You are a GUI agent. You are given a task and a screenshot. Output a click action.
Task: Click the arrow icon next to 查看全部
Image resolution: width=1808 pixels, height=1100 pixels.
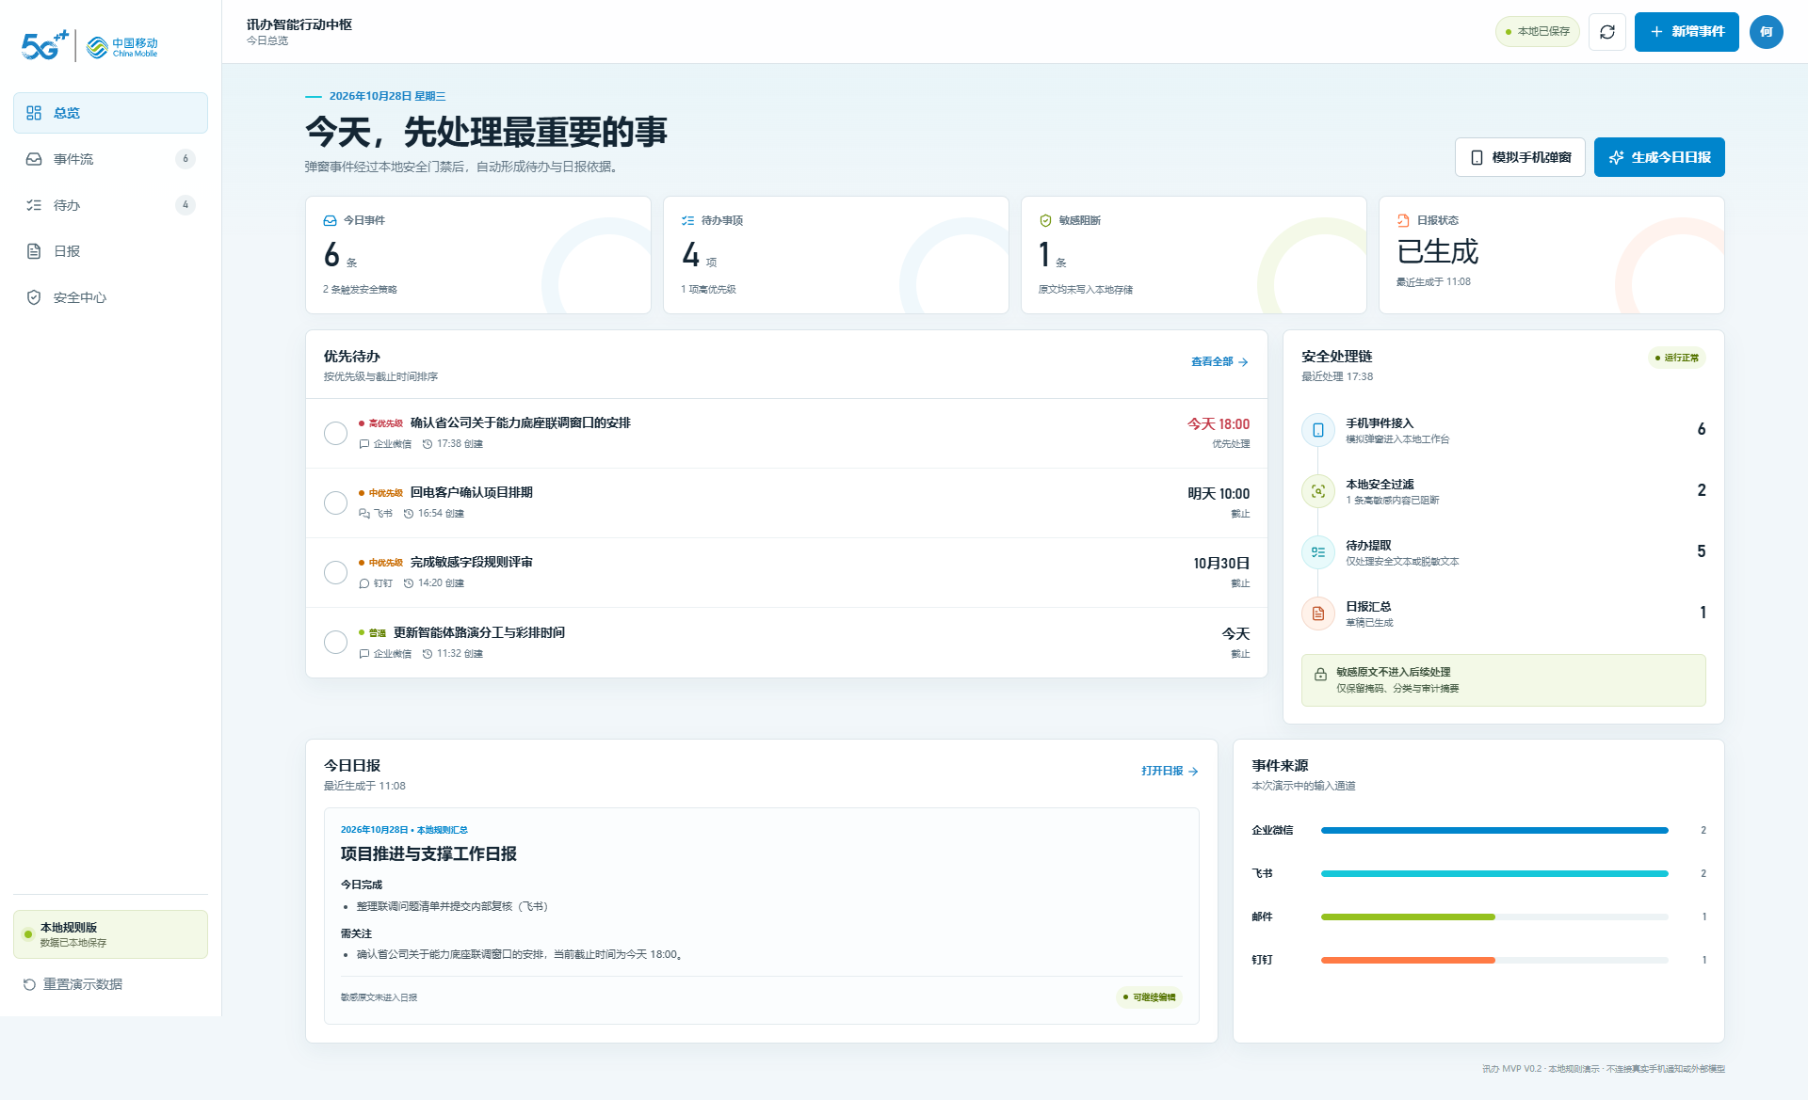(1243, 362)
